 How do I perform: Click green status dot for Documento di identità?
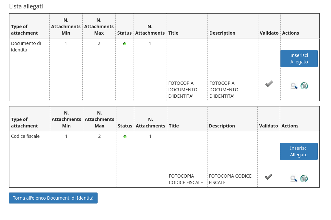[x=124, y=44]
